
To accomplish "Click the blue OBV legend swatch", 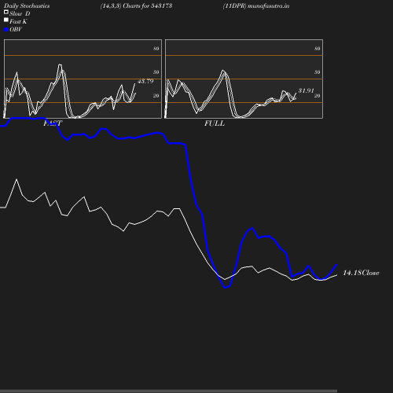I will click(6, 30).
